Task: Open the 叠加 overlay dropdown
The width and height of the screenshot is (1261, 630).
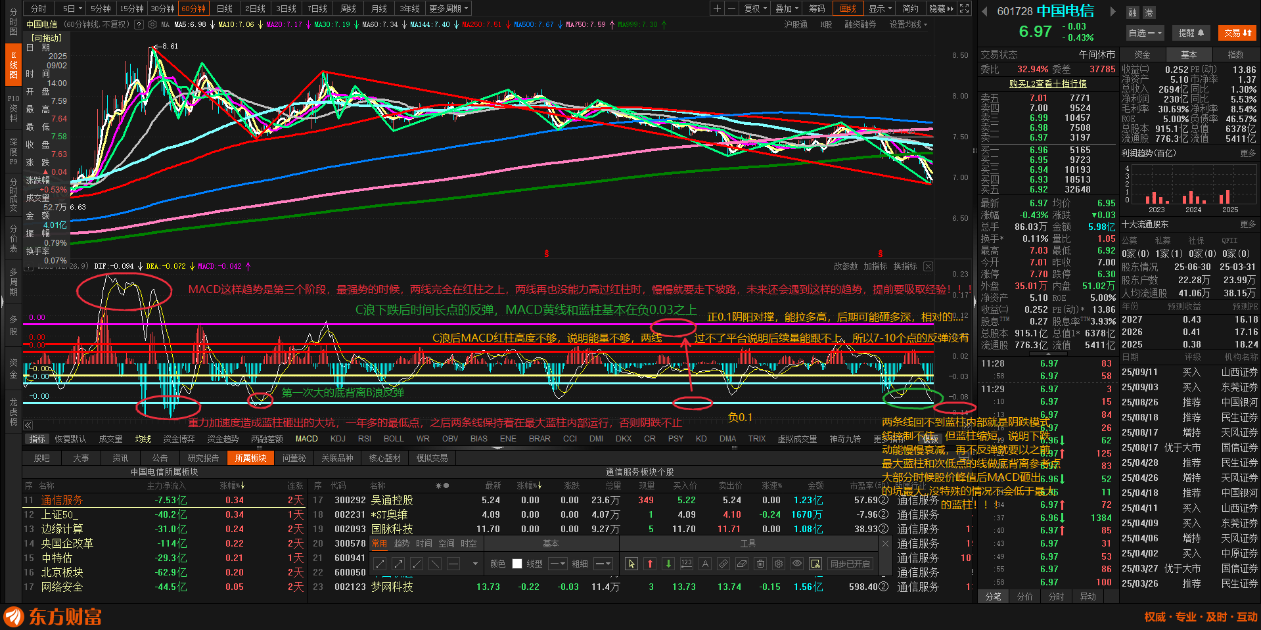Action: (x=787, y=9)
